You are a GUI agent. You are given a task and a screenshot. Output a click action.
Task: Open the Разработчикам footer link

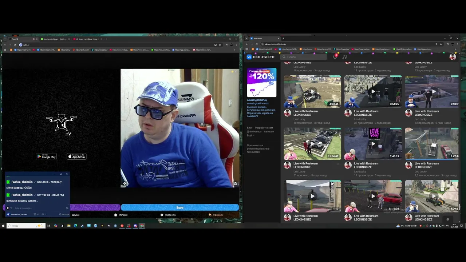[x=264, y=128]
